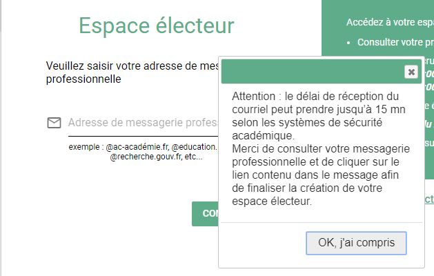
Task: Click the bullet dot before Consulter votre
Action: [348, 43]
